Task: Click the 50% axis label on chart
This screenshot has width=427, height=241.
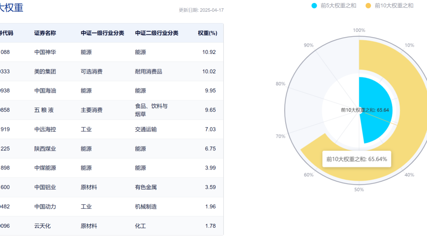Action: pyautogui.click(x=359, y=190)
